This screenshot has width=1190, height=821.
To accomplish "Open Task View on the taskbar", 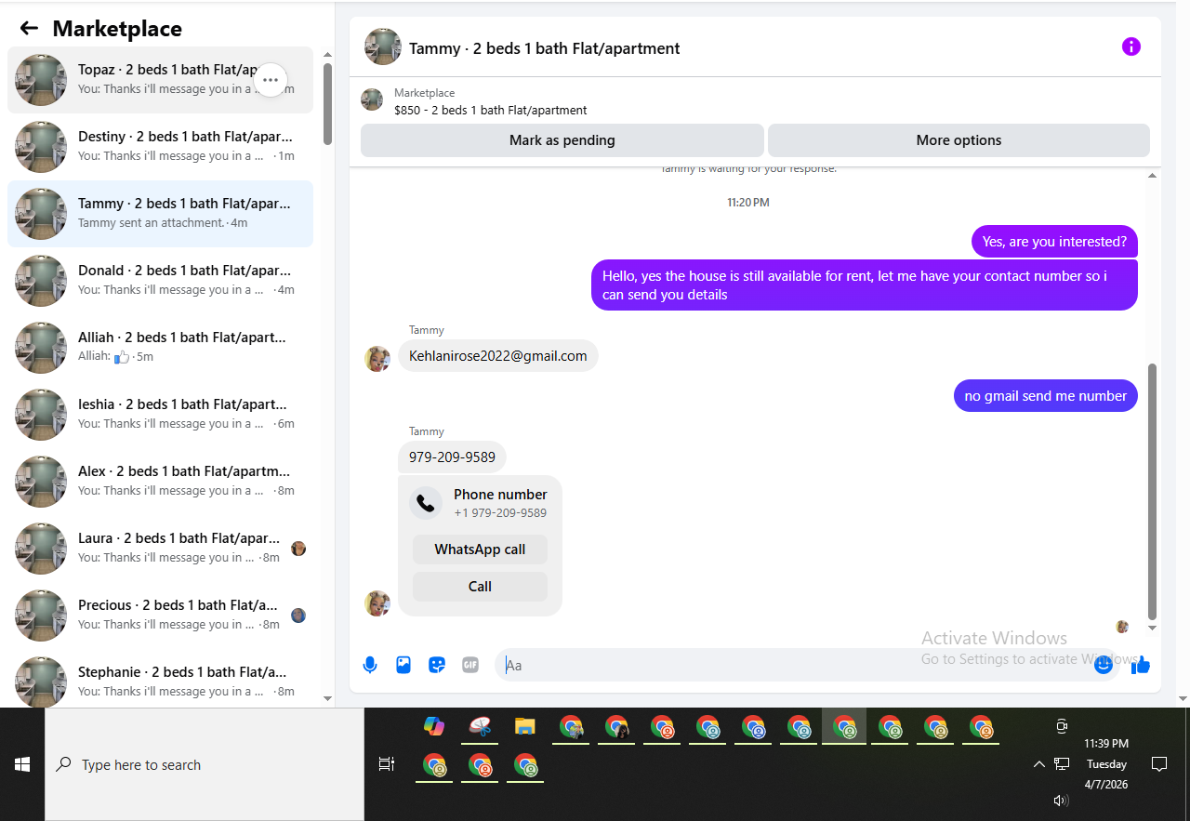I will pyautogui.click(x=386, y=764).
